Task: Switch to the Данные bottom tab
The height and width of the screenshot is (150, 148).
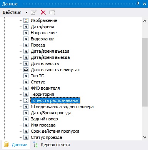Action: [x=16, y=145]
